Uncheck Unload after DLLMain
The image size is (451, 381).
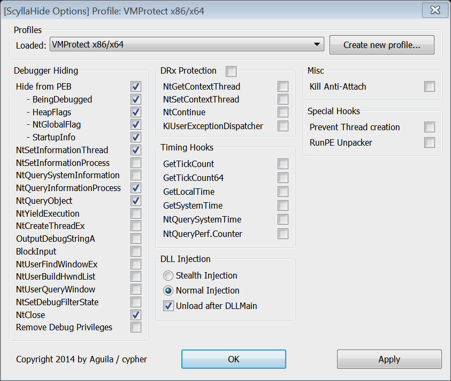[169, 306]
